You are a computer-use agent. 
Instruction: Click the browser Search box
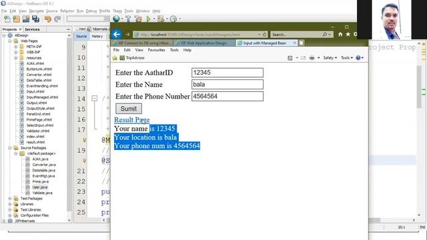296,35
